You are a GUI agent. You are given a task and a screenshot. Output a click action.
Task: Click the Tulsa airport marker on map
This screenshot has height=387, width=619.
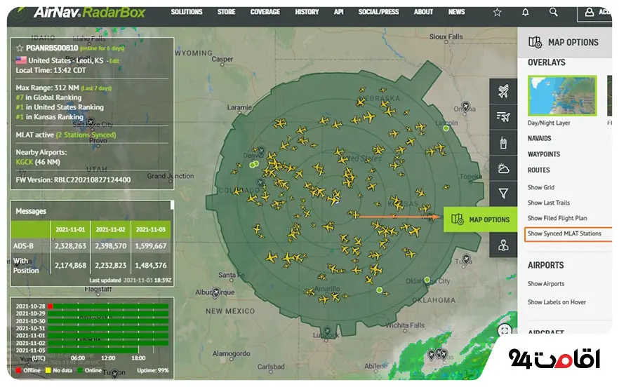point(466,259)
